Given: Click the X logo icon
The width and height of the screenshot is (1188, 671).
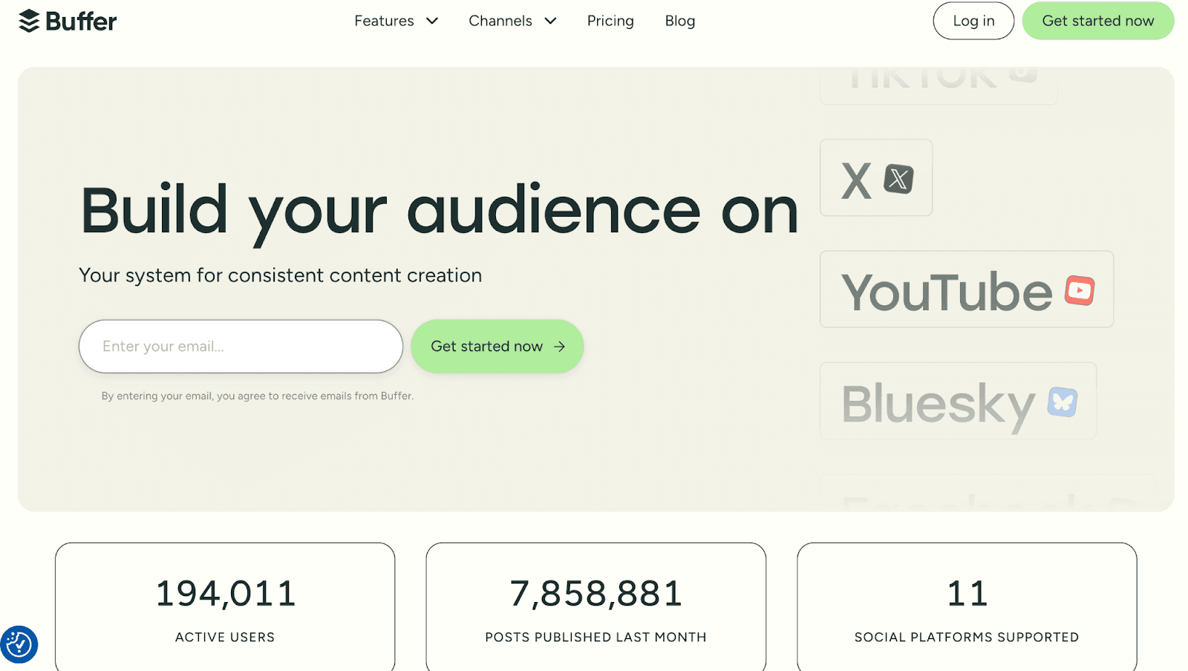Looking at the screenshot, I should [898, 179].
